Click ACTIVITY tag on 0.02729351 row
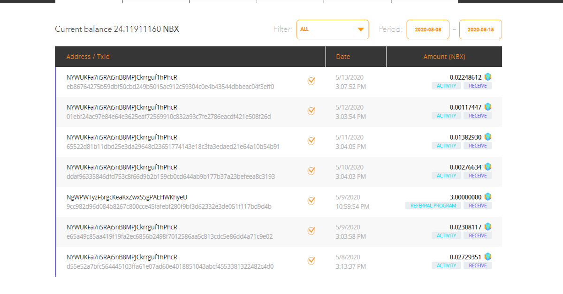 click(x=446, y=265)
